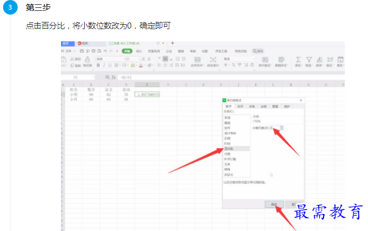
Task: Select the 页面布局 Page Layout tab
Action: (x=154, y=51)
